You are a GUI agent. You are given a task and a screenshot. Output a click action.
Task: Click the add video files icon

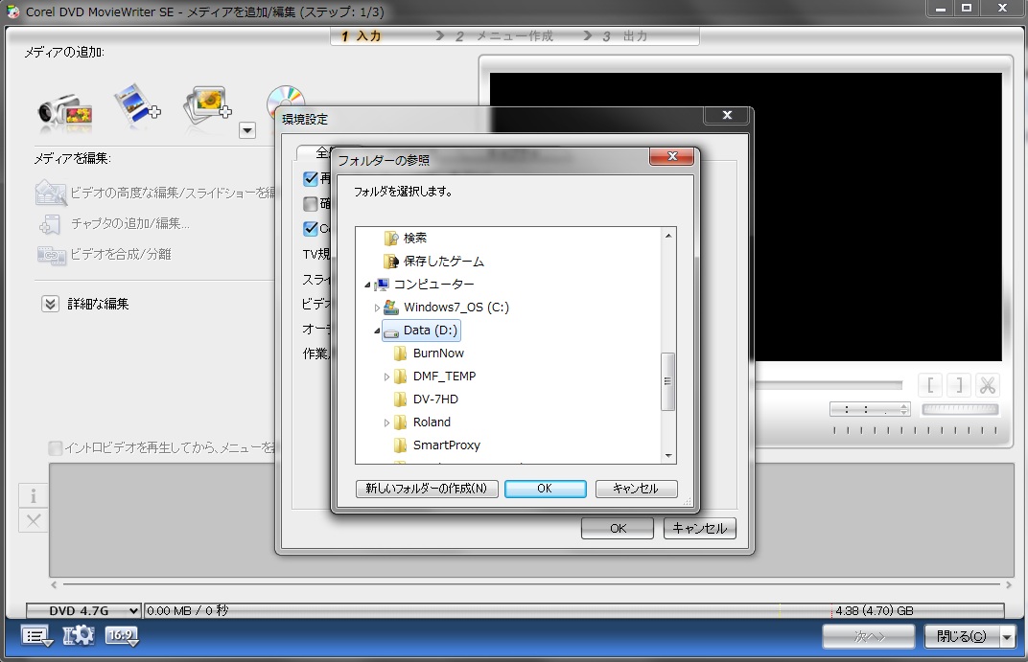pyautogui.click(x=136, y=104)
